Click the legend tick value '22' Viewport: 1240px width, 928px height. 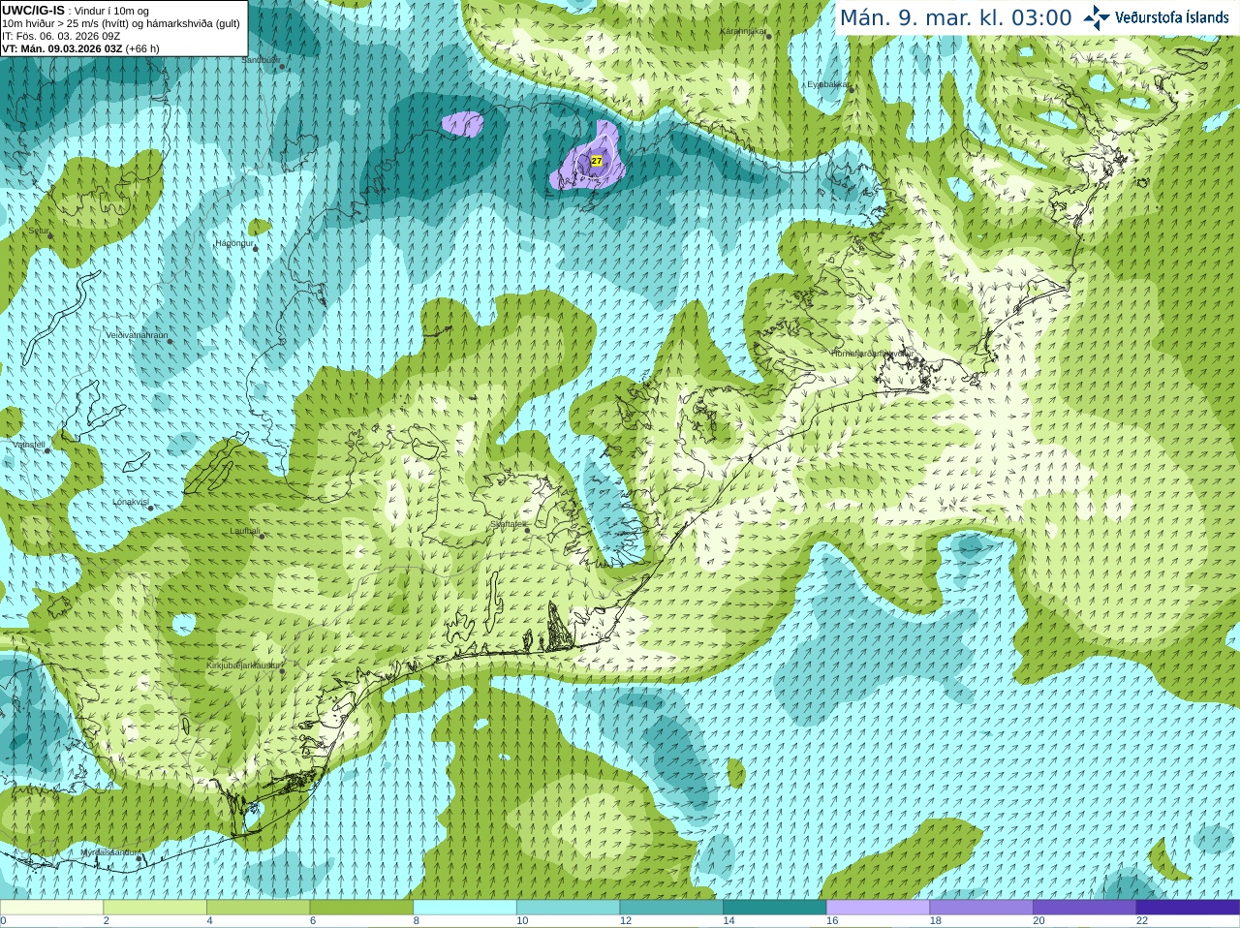pos(1142,921)
